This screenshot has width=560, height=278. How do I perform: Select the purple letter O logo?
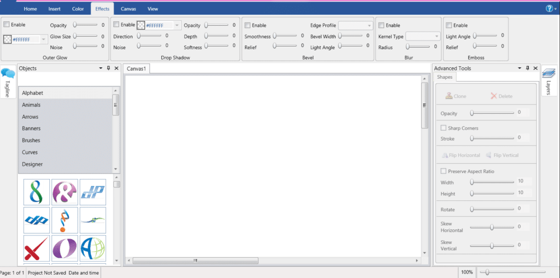tap(65, 248)
